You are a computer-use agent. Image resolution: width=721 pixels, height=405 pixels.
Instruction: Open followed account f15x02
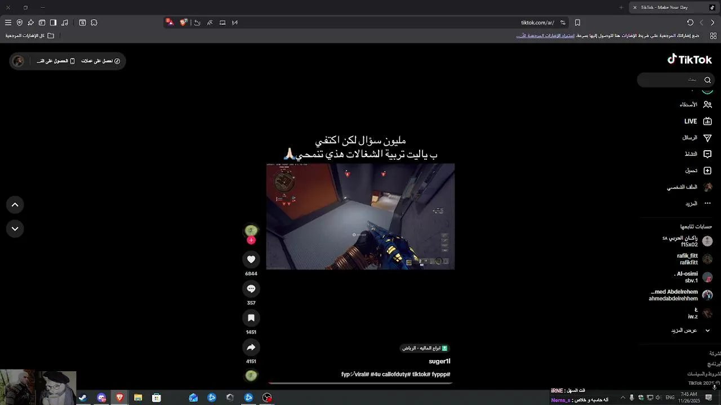(x=687, y=241)
